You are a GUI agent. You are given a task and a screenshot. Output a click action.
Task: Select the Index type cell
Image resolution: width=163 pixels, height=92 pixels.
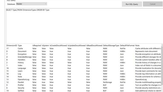coord(20,65)
